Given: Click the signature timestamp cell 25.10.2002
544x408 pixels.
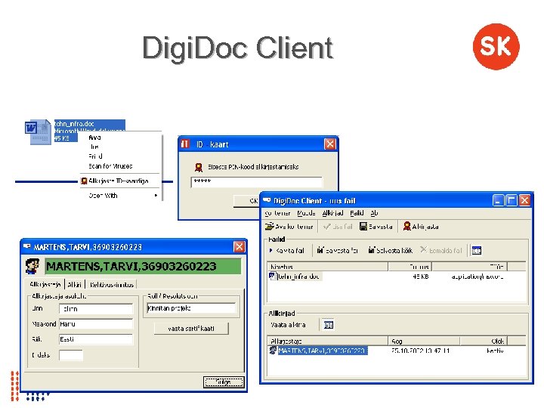Looking at the screenshot, I should pyautogui.click(x=420, y=351).
